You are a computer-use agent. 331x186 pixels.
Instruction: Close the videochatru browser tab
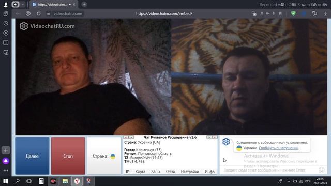coord(74,5)
